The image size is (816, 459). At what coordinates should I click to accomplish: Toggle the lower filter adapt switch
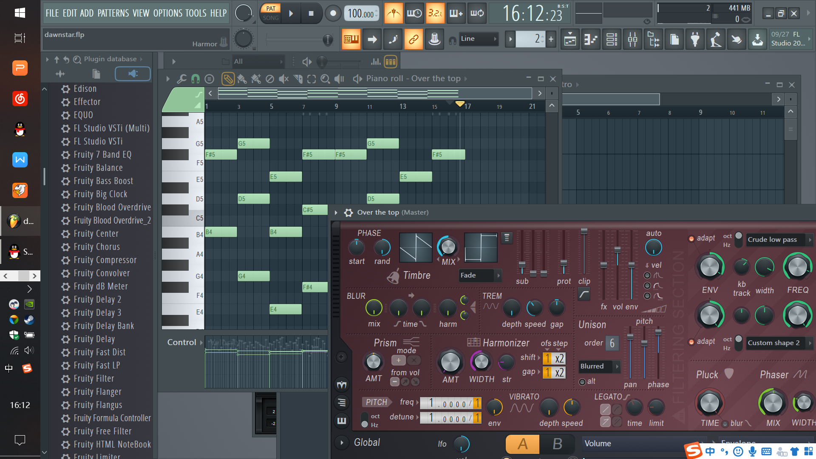[x=691, y=342]
